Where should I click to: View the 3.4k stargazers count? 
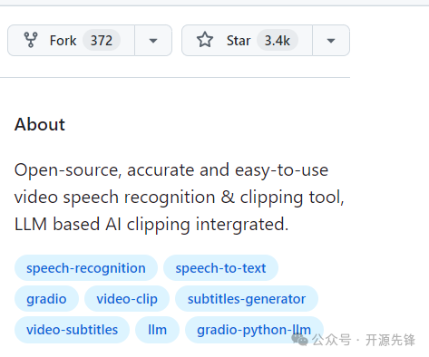tap(278, 41)
